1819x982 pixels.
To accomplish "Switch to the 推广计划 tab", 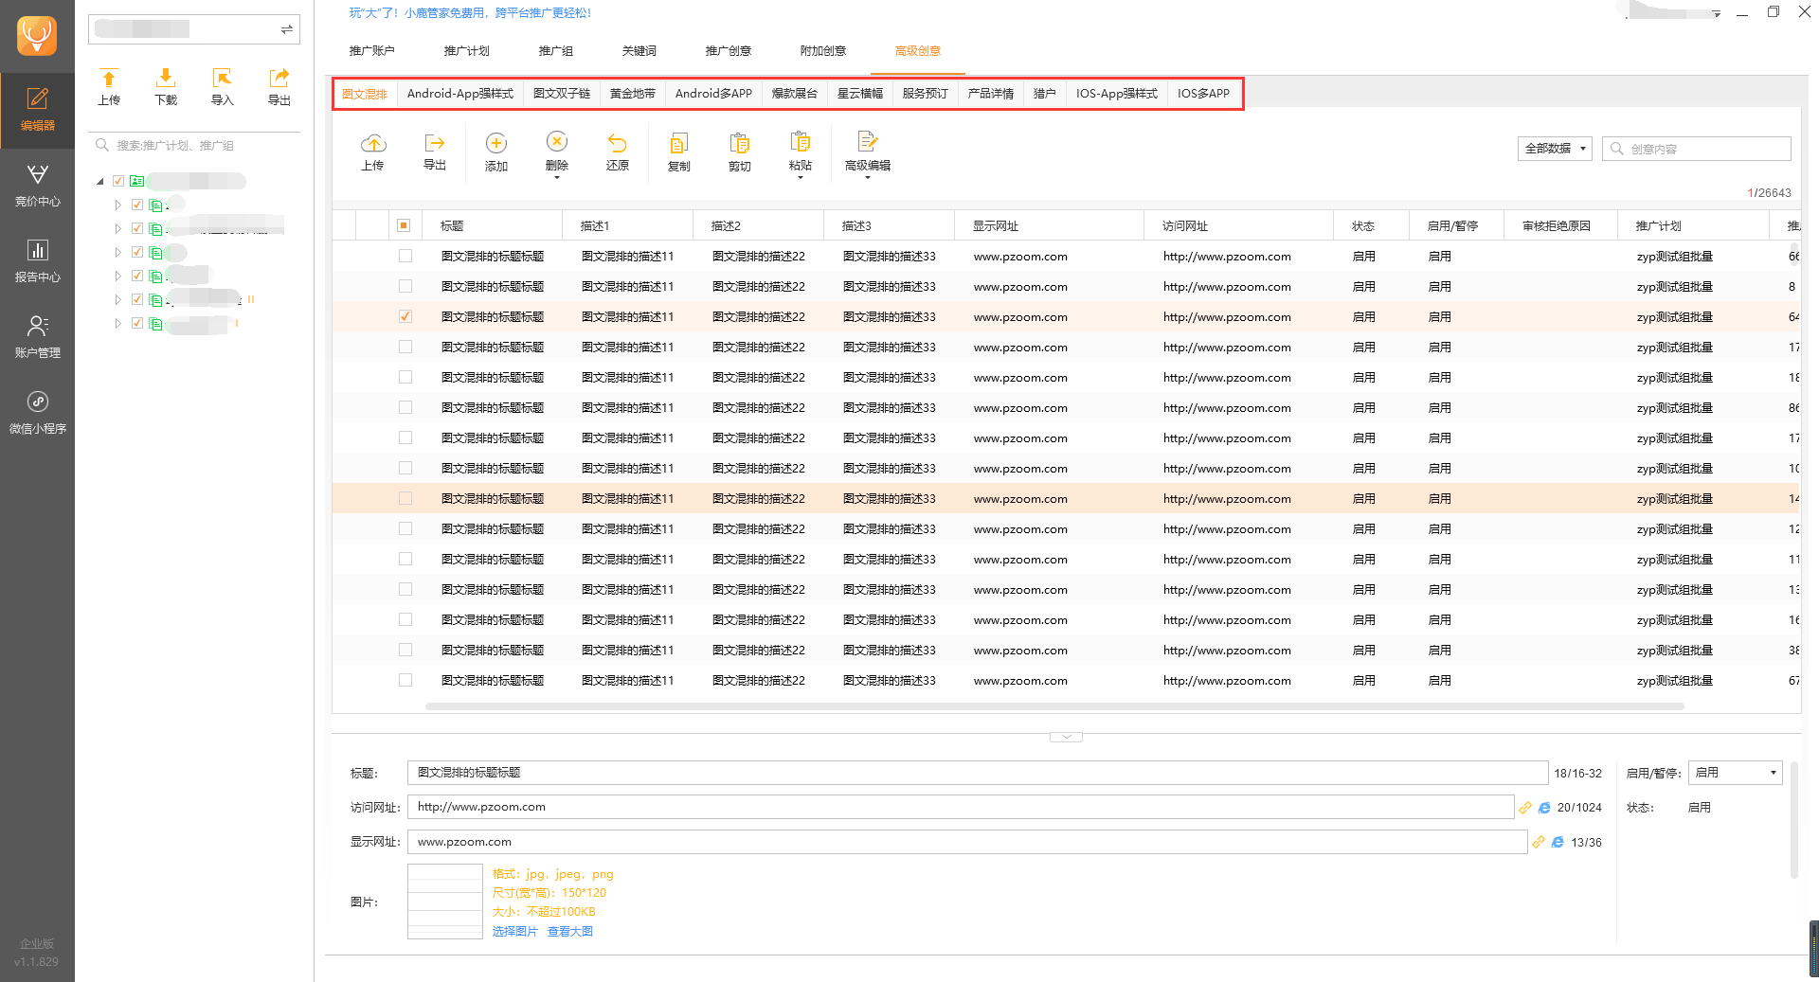I will (467, 51).
